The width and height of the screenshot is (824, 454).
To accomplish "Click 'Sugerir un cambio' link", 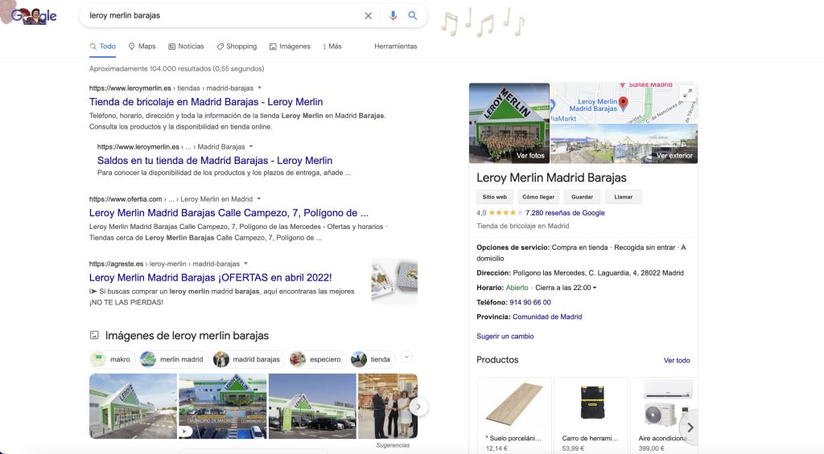I will point(505,337).
